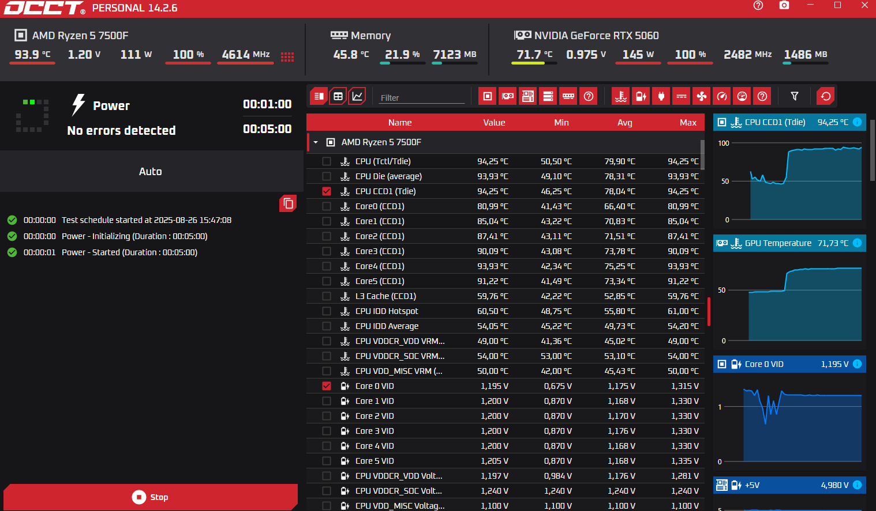This screenshot has height=511, width=876.
Task: Toggle the clock speed sensor filter
Action: pyautogui.click(x=722, y=96)
